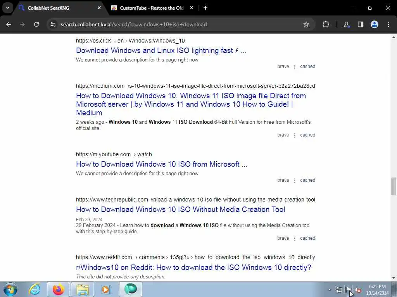Screen dimensions: 397x297
Task: Open Action Center flag tray icon
Action: click(349, 290)
